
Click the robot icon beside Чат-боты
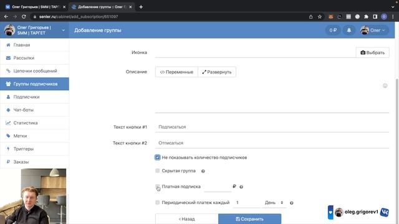8,110
